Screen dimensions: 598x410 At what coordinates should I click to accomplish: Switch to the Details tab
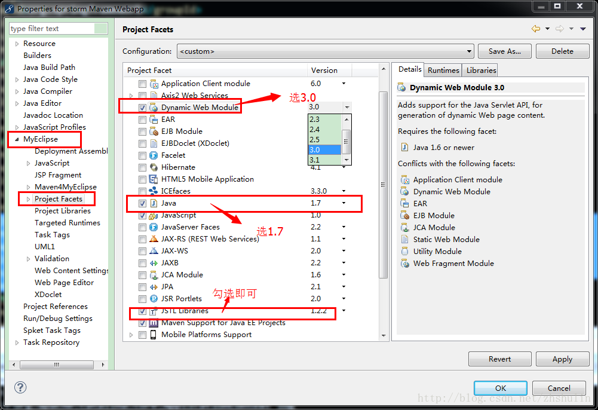[x=410, y=69]
